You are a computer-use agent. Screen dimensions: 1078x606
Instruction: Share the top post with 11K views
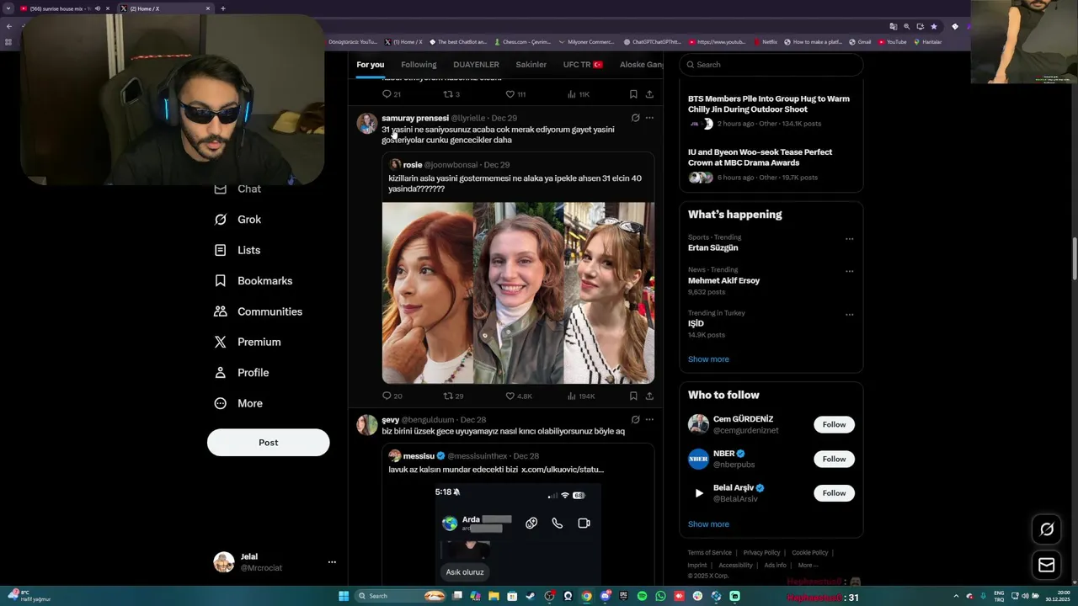point(649,94)
